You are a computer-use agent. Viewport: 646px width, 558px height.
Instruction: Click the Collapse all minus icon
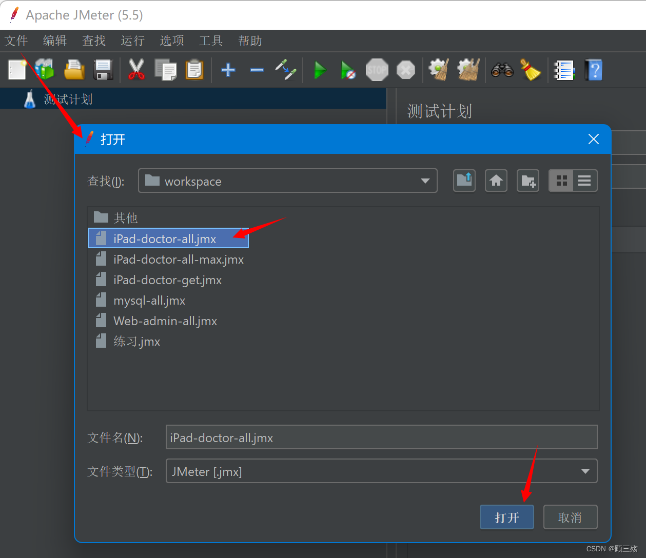pos(257,70)
